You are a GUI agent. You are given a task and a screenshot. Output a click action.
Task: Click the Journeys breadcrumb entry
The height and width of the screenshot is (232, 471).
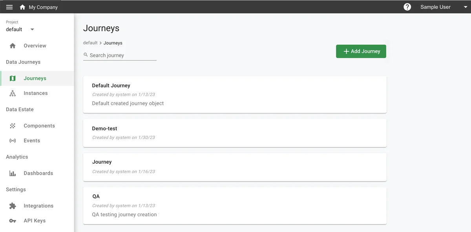[x=113, y=43]
